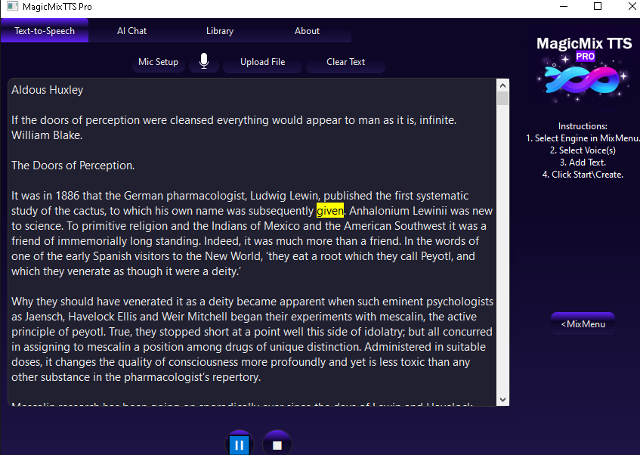Pause speech playback
The height and width of the screenshot is (455, 640).
(240, 444)
